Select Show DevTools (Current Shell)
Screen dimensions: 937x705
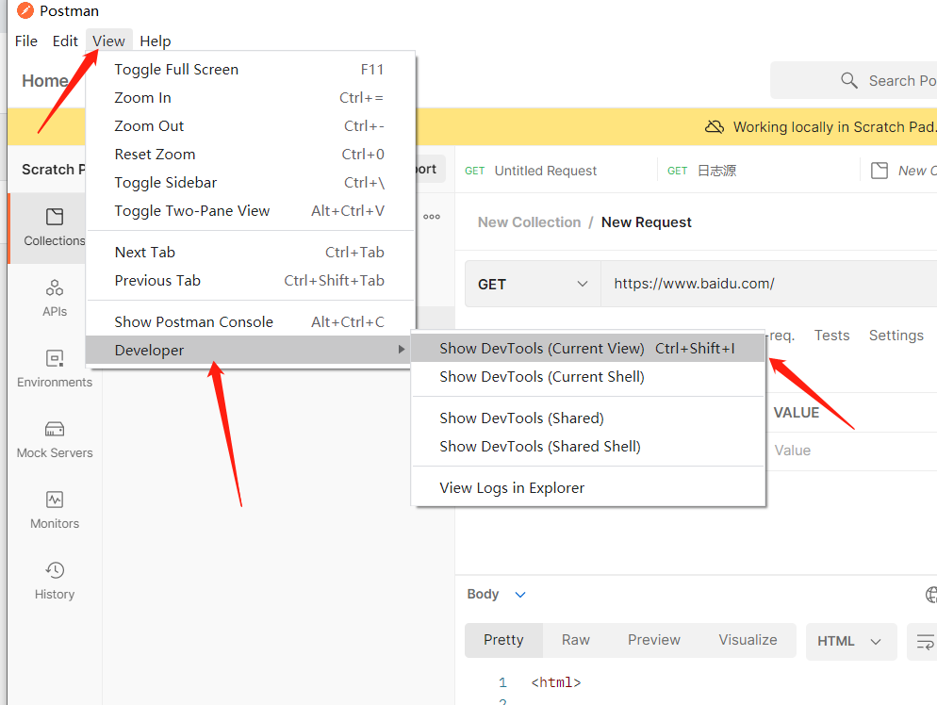coord(588,377)
